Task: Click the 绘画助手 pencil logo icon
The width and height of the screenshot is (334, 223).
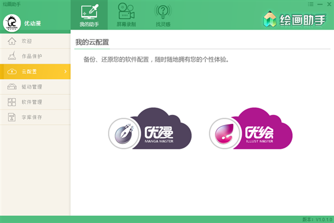Action: click(269, 19)
